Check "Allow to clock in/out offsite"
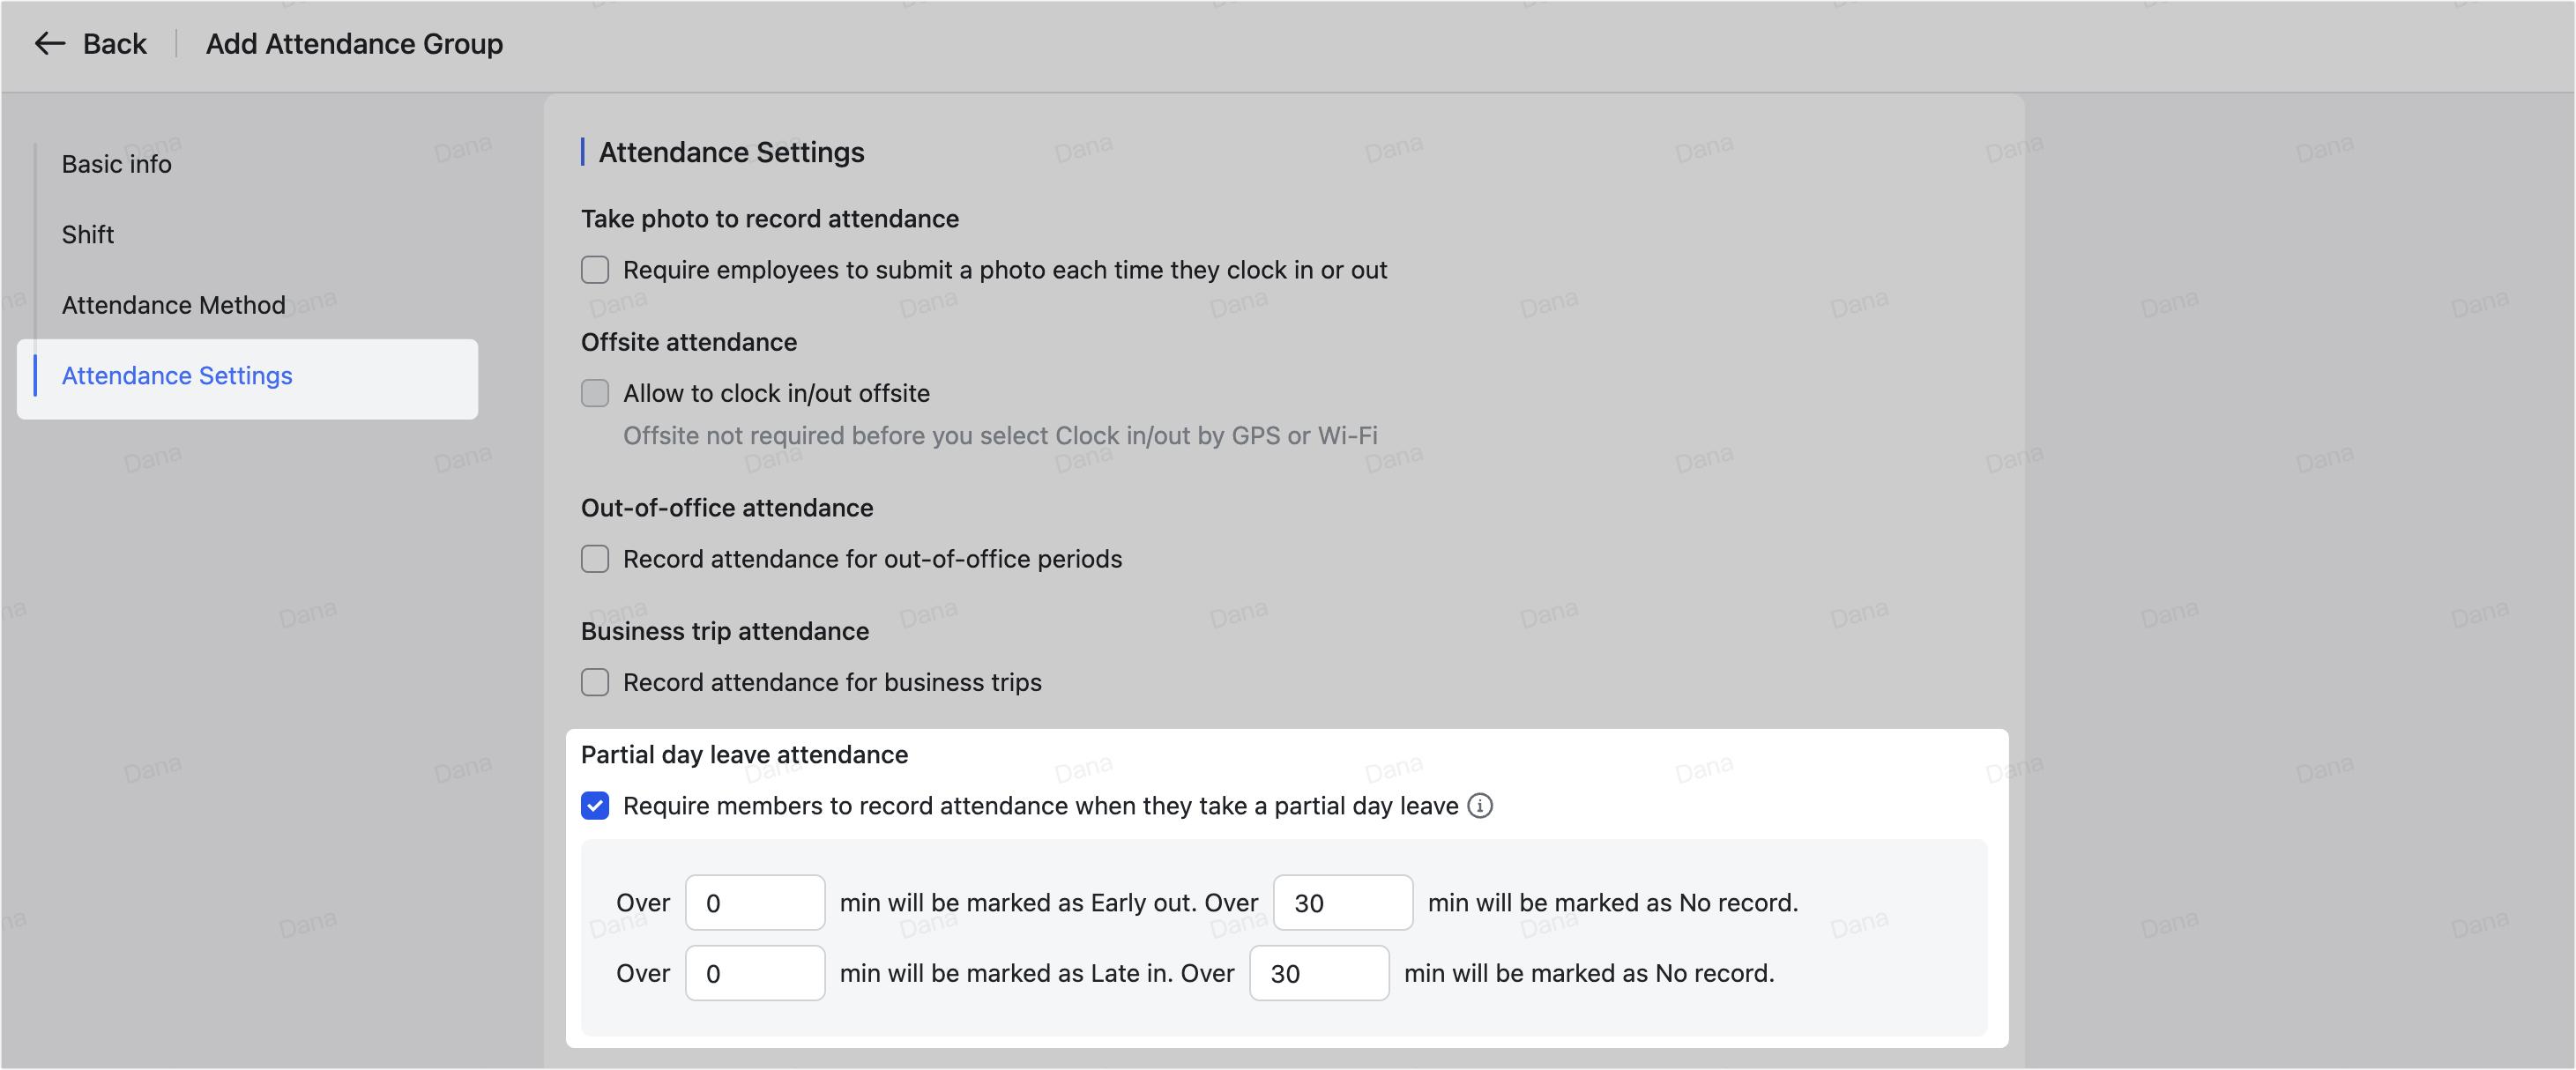This screenshot has width=2576, height=1070. (595, 393)
